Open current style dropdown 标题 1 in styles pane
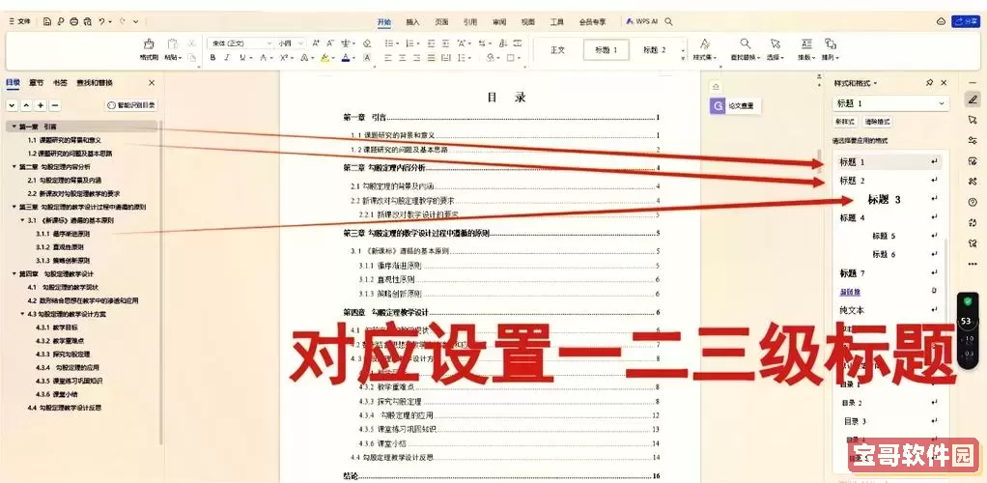987x483 pixels. pos(890,103)
